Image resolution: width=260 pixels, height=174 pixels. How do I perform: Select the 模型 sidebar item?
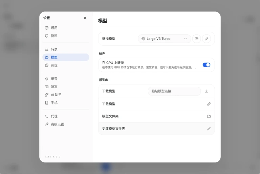[66, 57]
